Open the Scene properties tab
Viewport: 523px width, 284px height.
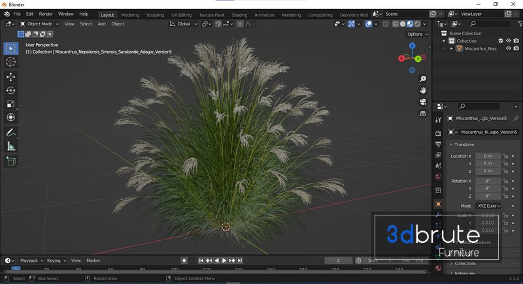coord(438,166)
